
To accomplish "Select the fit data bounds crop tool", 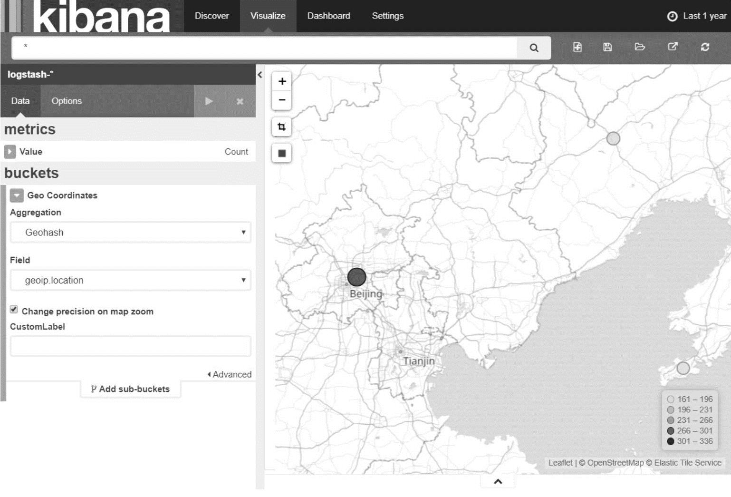I will tap(282, 127).
